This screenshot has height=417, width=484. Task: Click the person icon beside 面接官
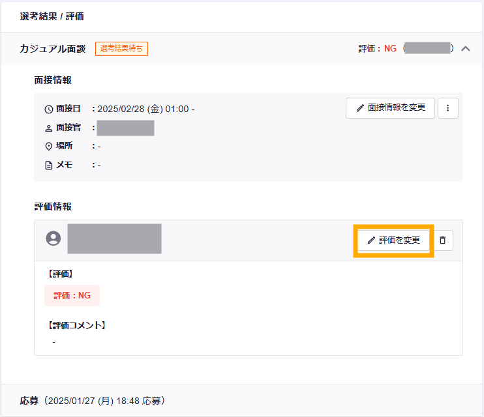(x=48, y=128)
